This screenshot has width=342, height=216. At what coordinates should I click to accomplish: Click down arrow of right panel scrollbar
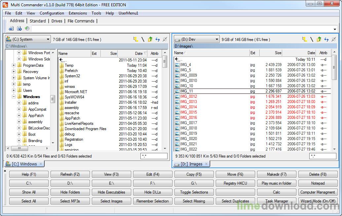pos(334,149)
